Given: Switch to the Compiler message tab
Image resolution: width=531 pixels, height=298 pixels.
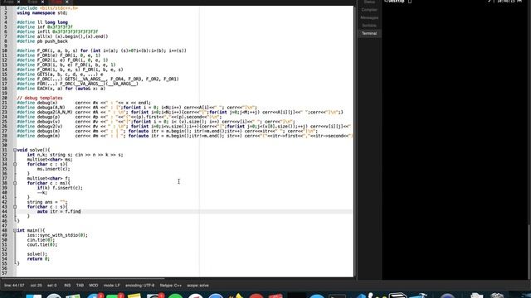Looking at the screenshot, I should tap(369, 10).
